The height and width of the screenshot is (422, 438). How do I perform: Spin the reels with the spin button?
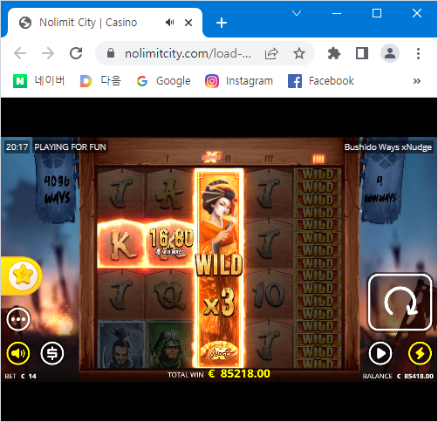click(x=400, y=302)
